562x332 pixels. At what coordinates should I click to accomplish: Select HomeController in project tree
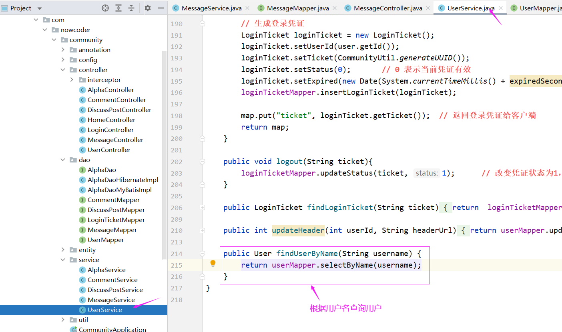tap(111, 120)
